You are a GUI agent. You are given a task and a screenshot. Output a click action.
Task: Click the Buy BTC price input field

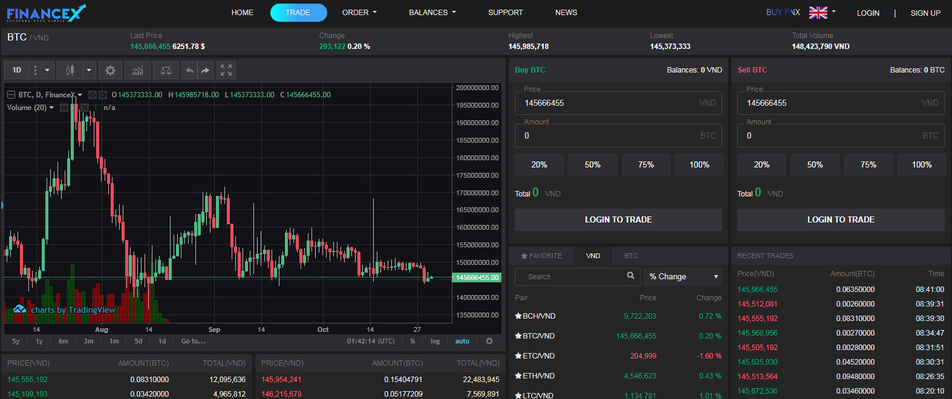pos(618,103)
